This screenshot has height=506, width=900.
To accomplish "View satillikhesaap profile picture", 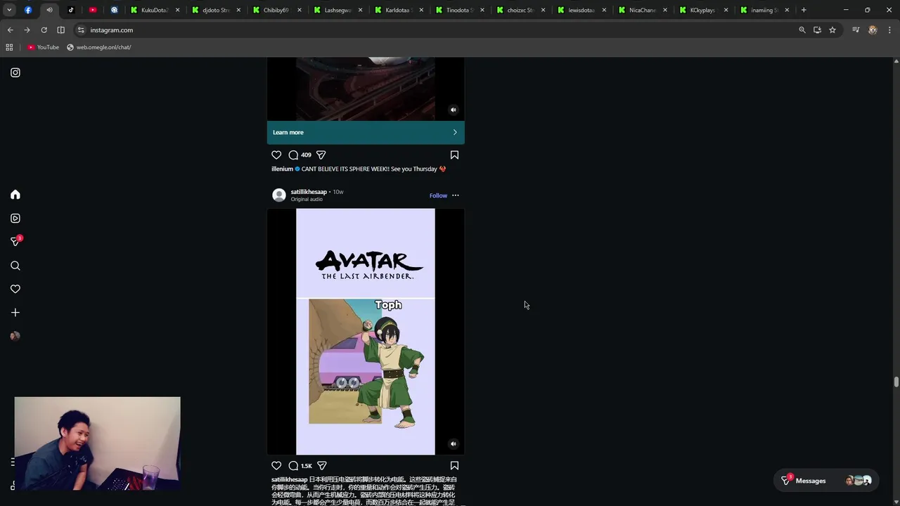I will point(279,195).
